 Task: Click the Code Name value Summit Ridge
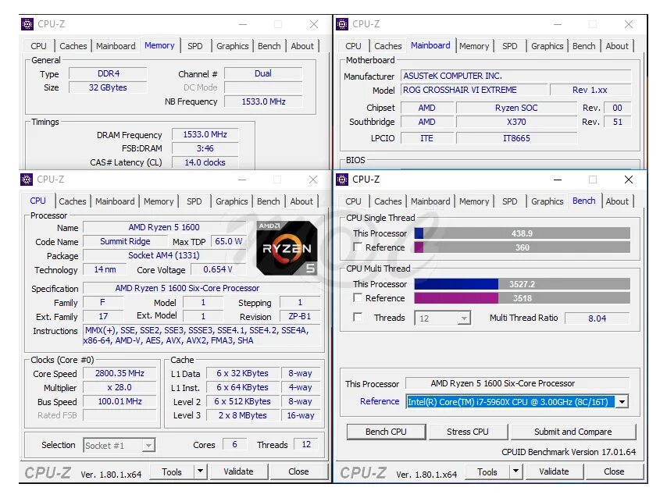[x=125, y=241]
